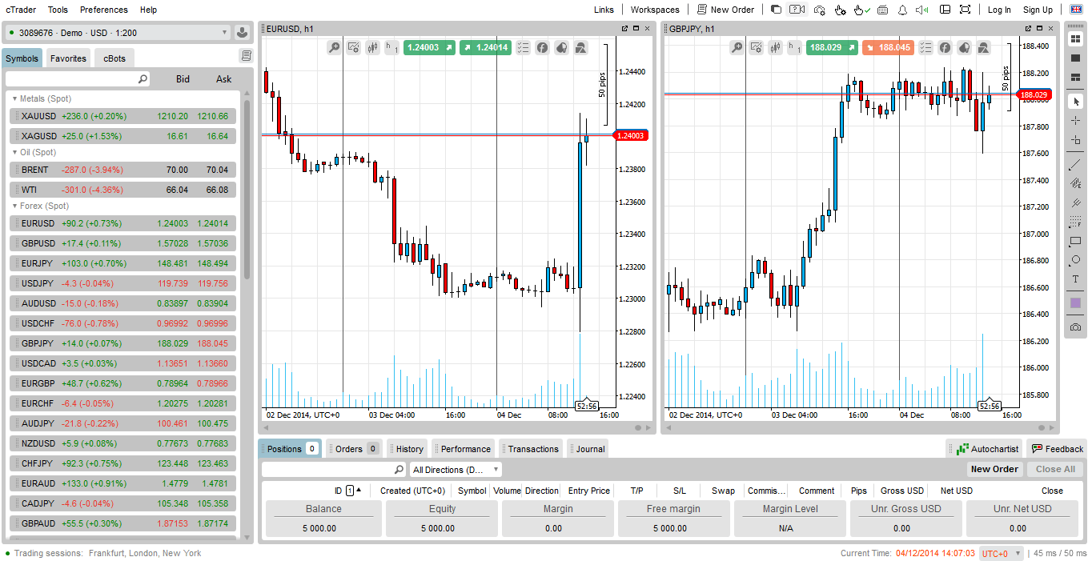Toggle the sound speaker icon in top toolbar
This screenshot has width=1088, height=561.
pyautogui.click(x=922, y=10)
